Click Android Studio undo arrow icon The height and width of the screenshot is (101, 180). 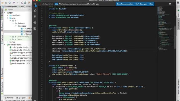tap(14, 3)
